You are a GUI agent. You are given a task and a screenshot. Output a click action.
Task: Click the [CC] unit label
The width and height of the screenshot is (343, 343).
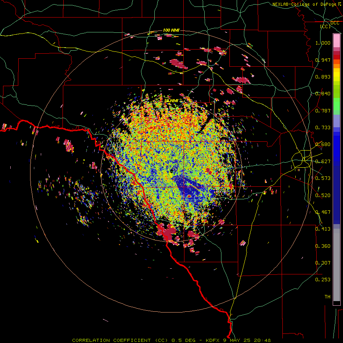click(325, 26)
